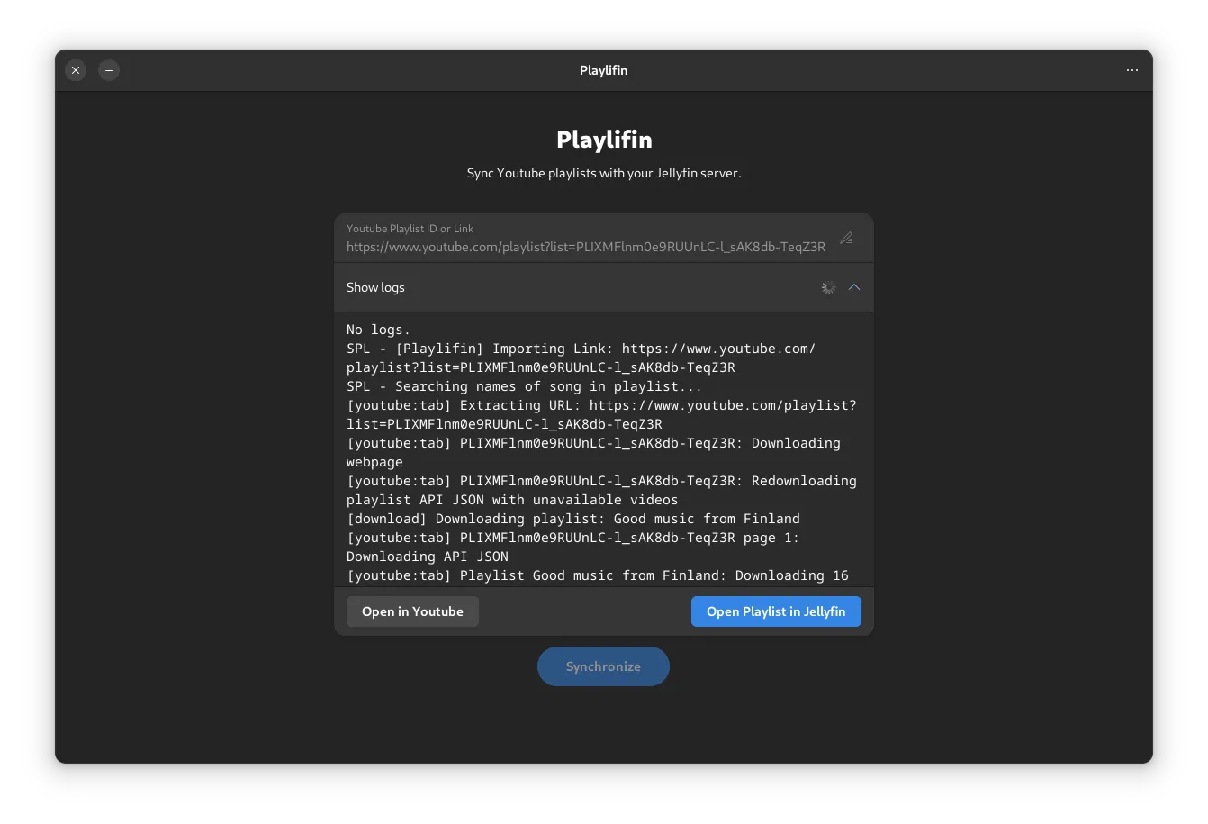Click the pencil edit icon in playlist field
1208x824 pixels.
click(x=846, y=239)
